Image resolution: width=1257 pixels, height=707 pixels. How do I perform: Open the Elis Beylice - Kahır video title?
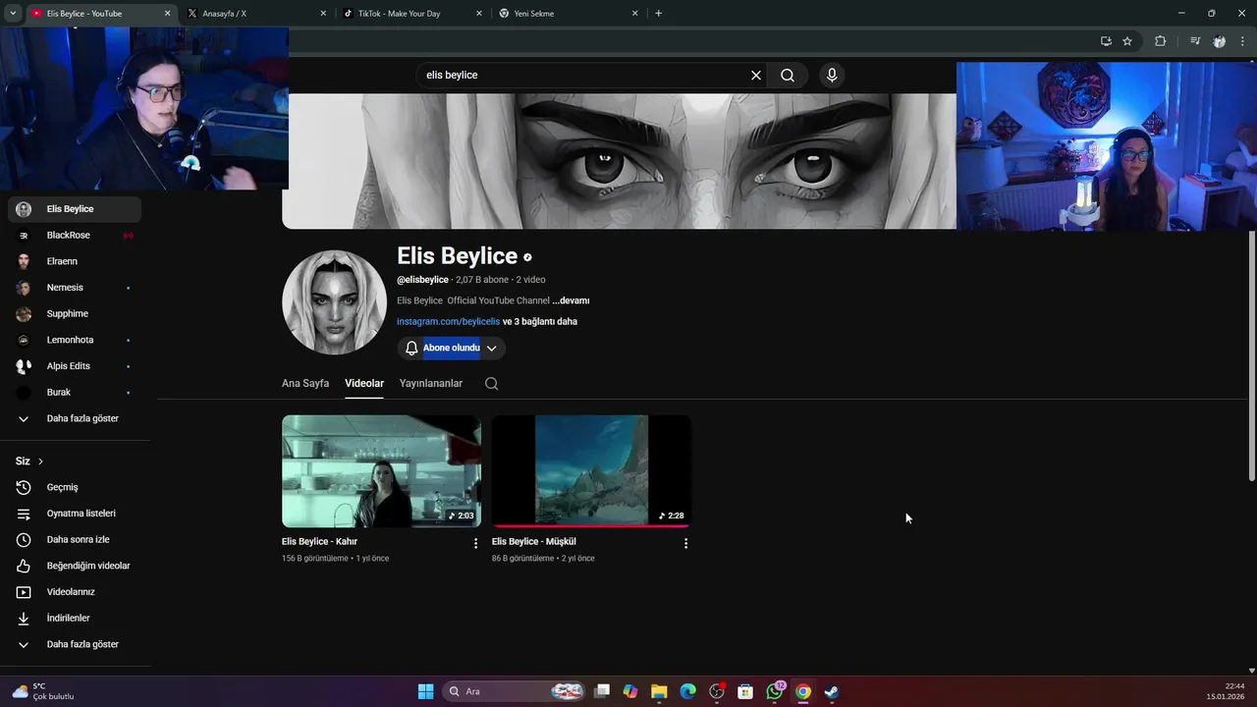pyautogui.click(x=319, y=541)
